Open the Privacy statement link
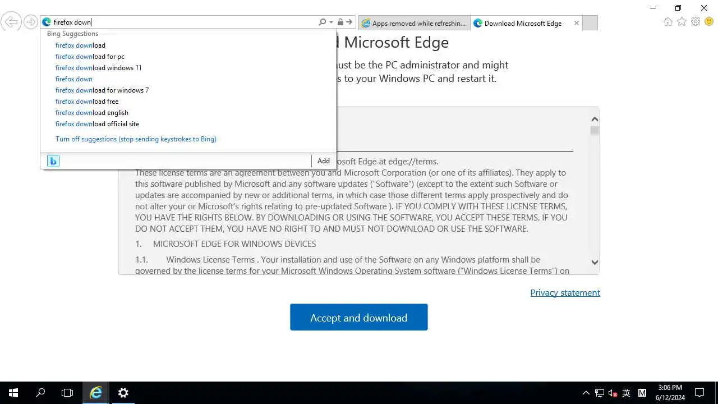The width and height of the screenshot is (718, 404). tap(565, 293)
